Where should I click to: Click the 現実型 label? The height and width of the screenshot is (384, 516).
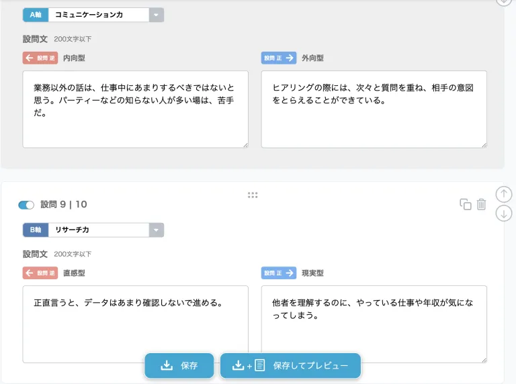click(312, 273)
